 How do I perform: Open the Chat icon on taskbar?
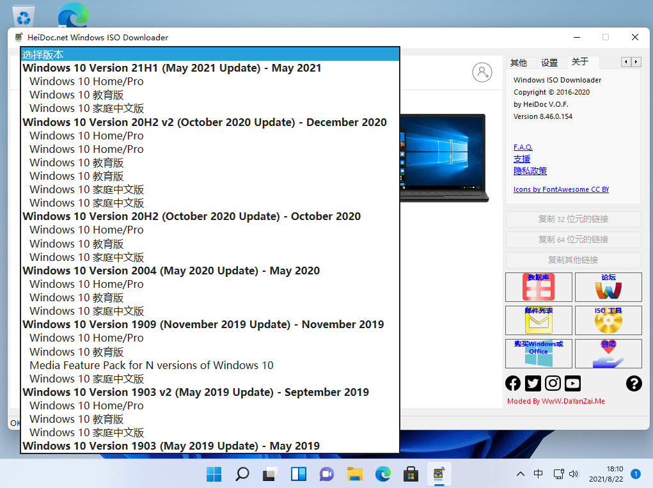point(326,474)
